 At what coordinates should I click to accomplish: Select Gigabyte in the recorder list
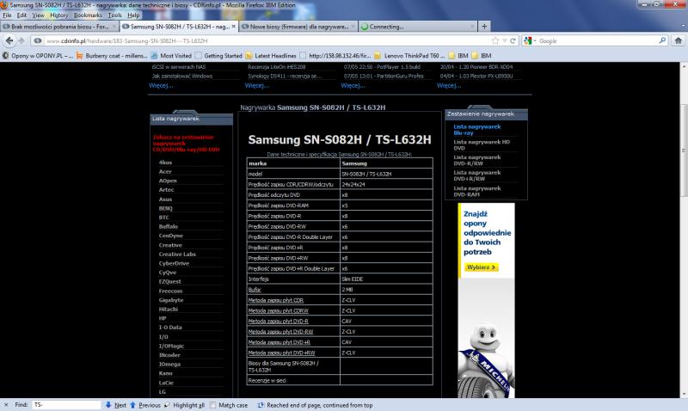[x=170, y=300]
